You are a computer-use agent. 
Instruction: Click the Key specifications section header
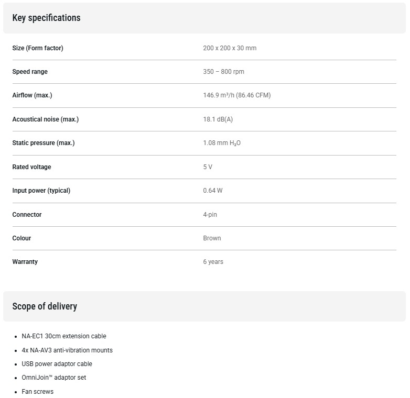[x=46, y=18]
